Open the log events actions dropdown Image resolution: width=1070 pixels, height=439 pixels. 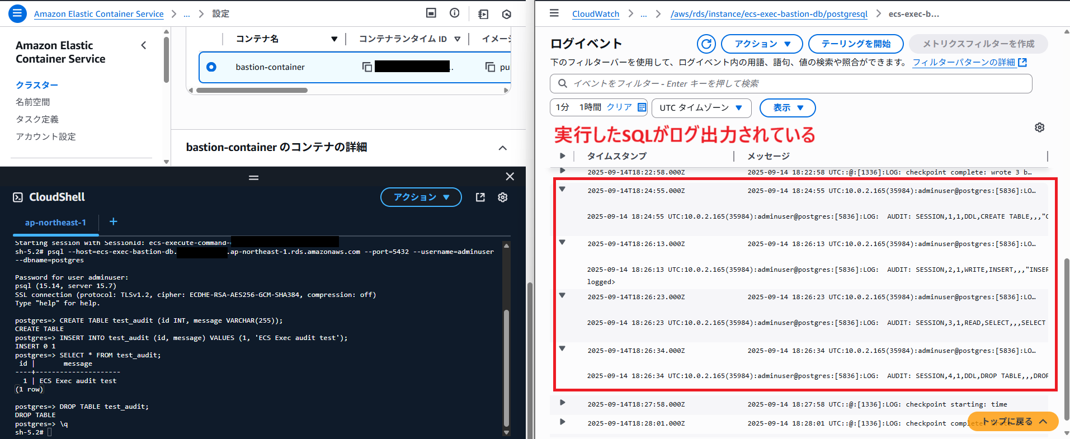(762, 44)
